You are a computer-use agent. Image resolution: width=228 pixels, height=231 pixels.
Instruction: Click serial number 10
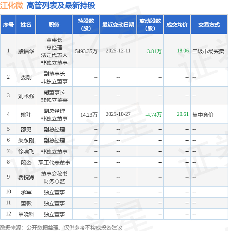click(x=8, y=191)
